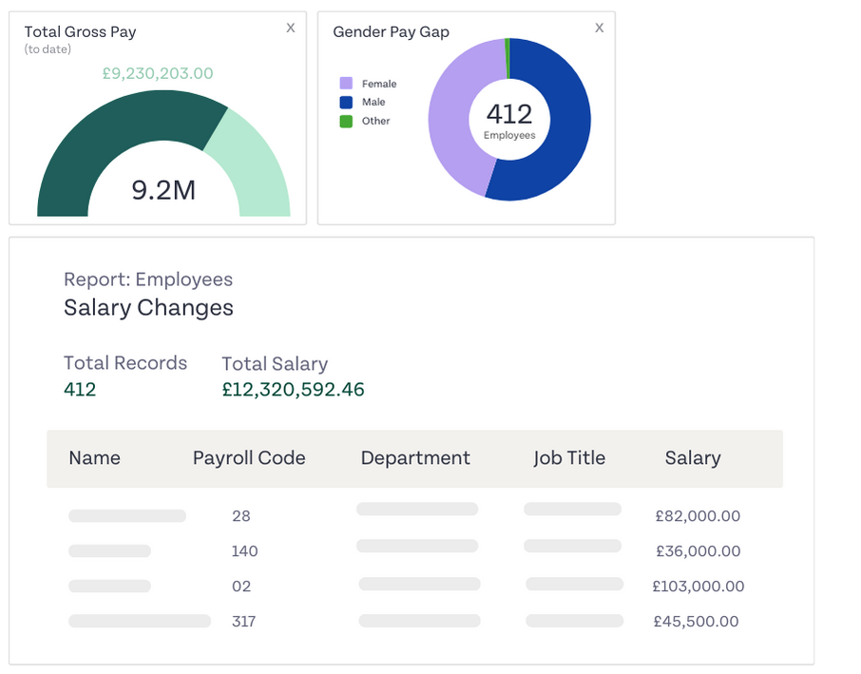Click the Male legend color swatch
Viewport: 861px width, 674px height.
[x=346, y=102]
